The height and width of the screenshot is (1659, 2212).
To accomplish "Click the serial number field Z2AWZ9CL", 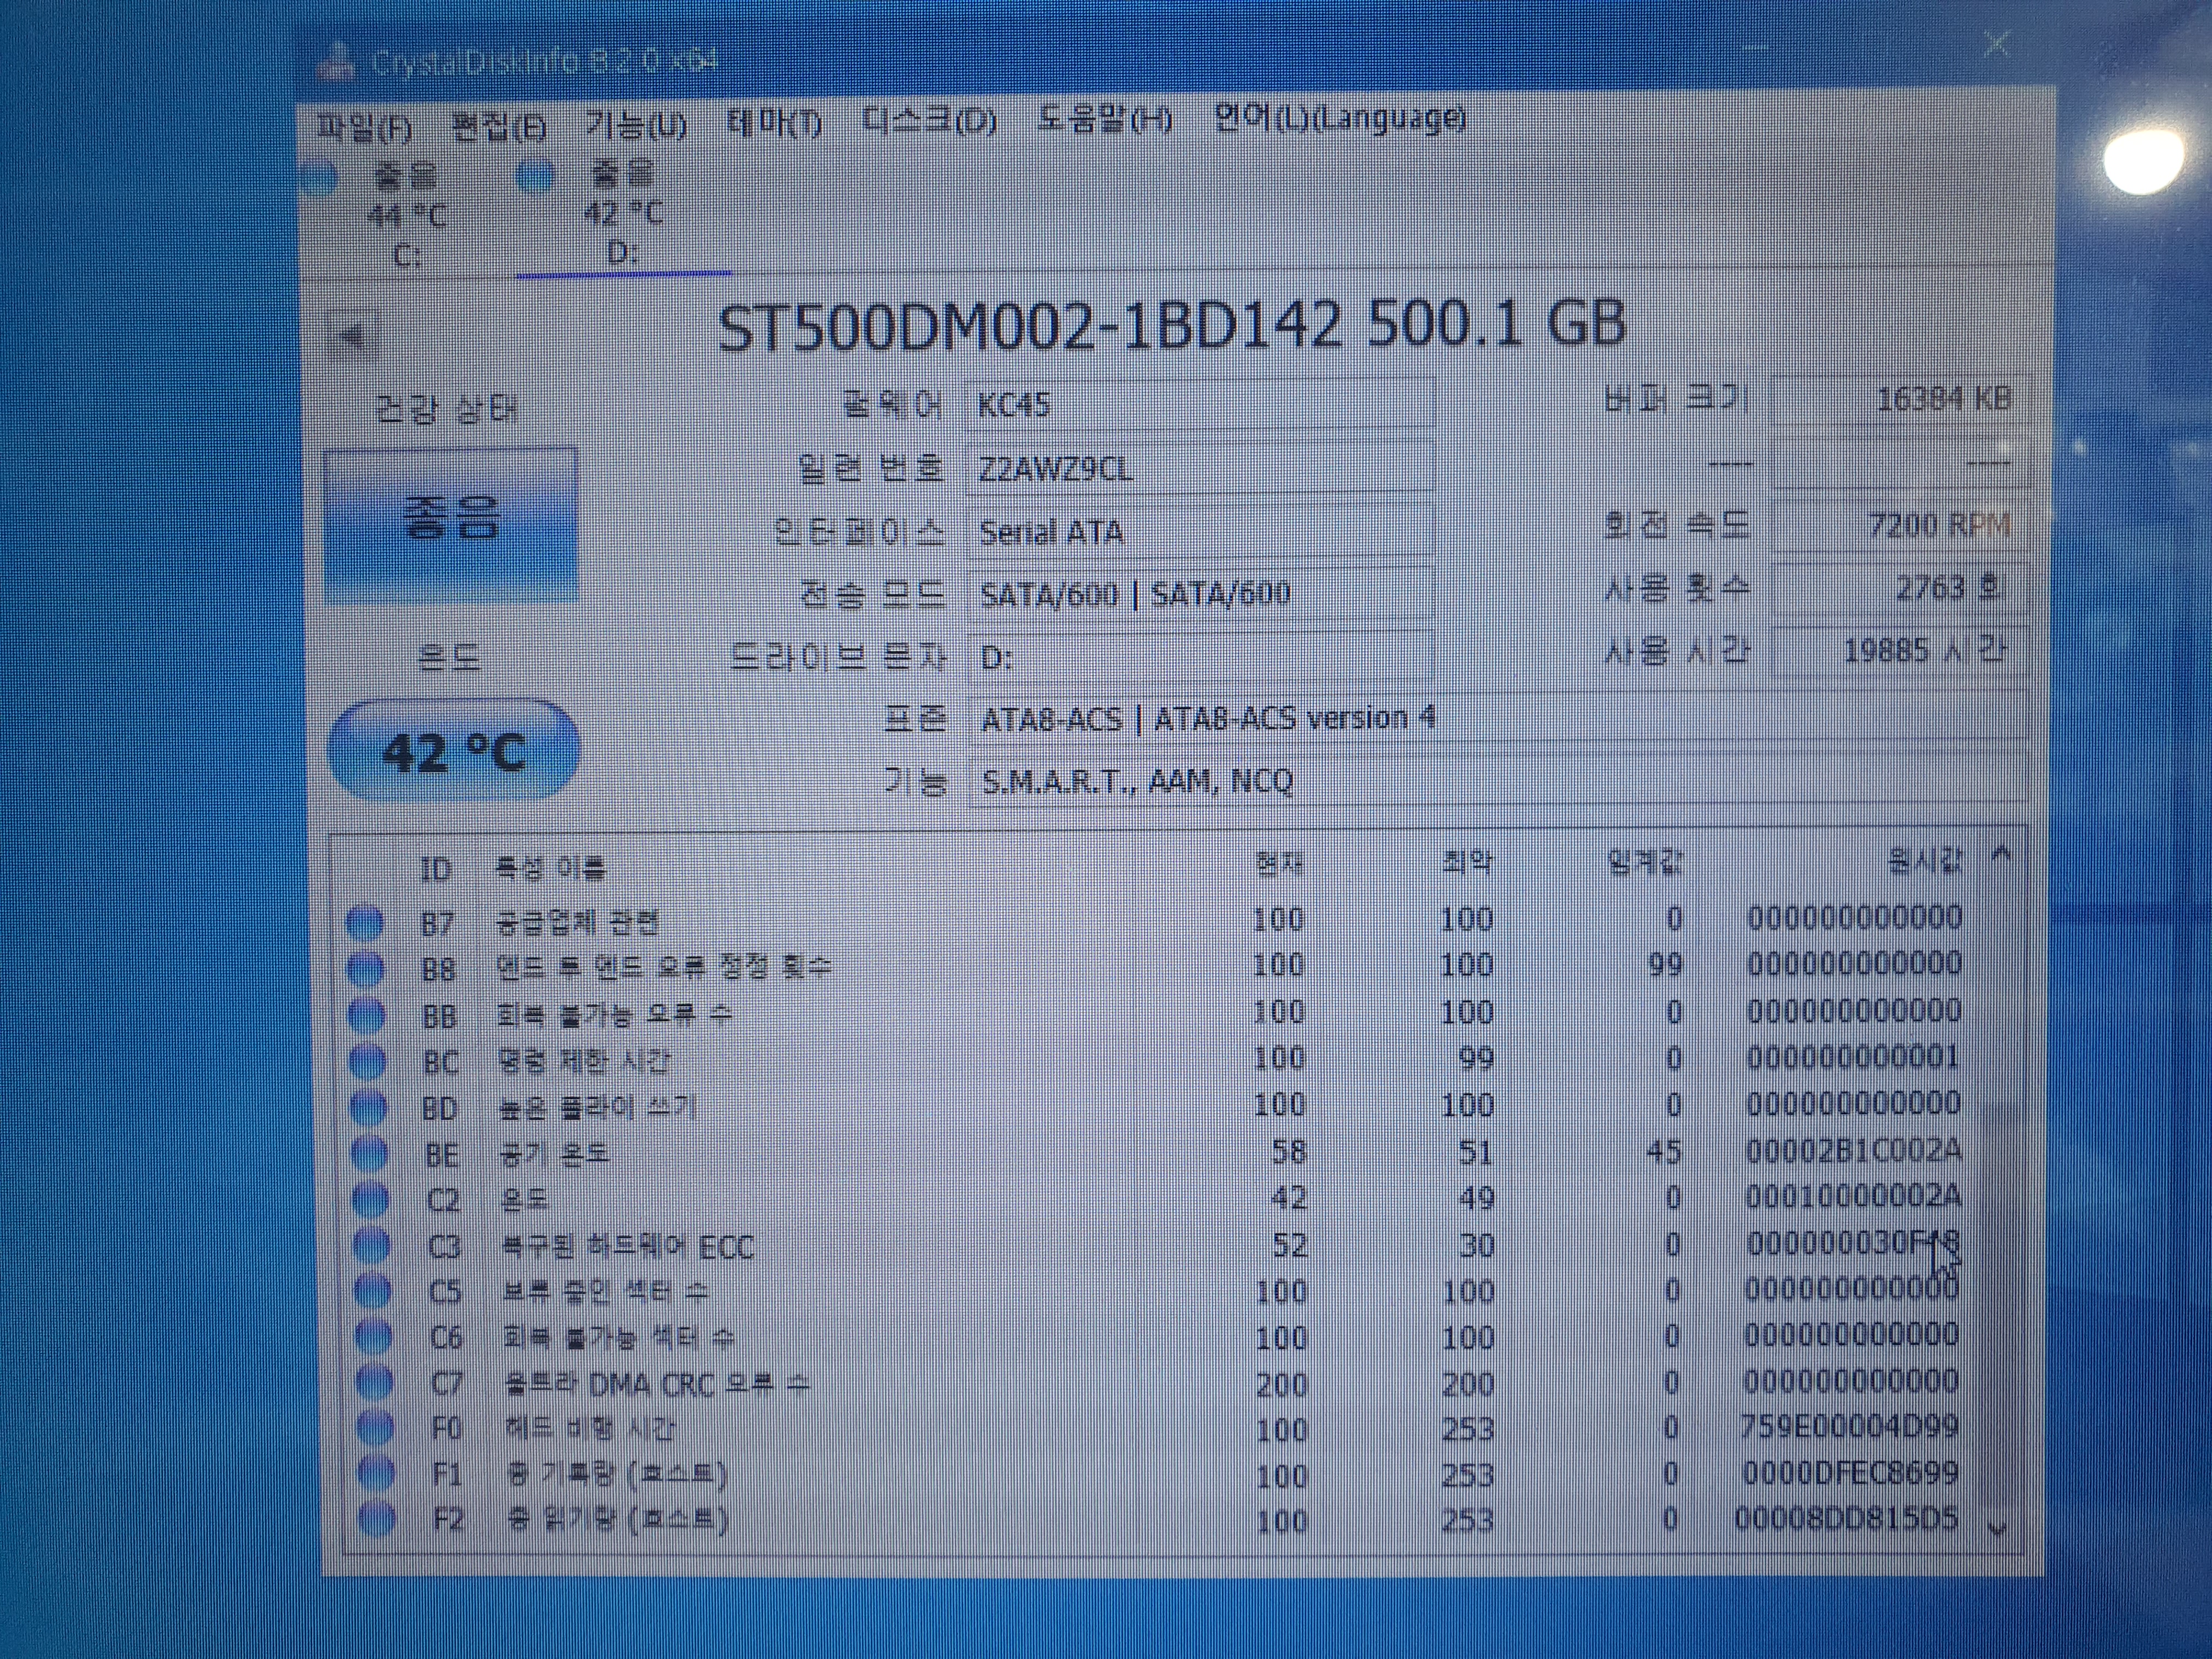I will (1200, 467).
